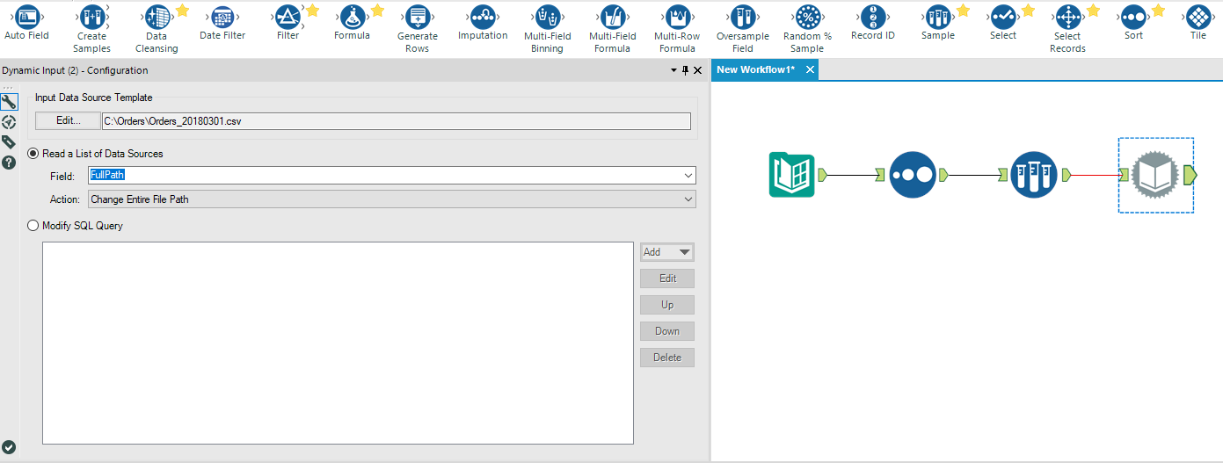Image resolution: width=1223 pixels, height=463 pixels.
Task: Click the Down button
Action: pos(667,331)
